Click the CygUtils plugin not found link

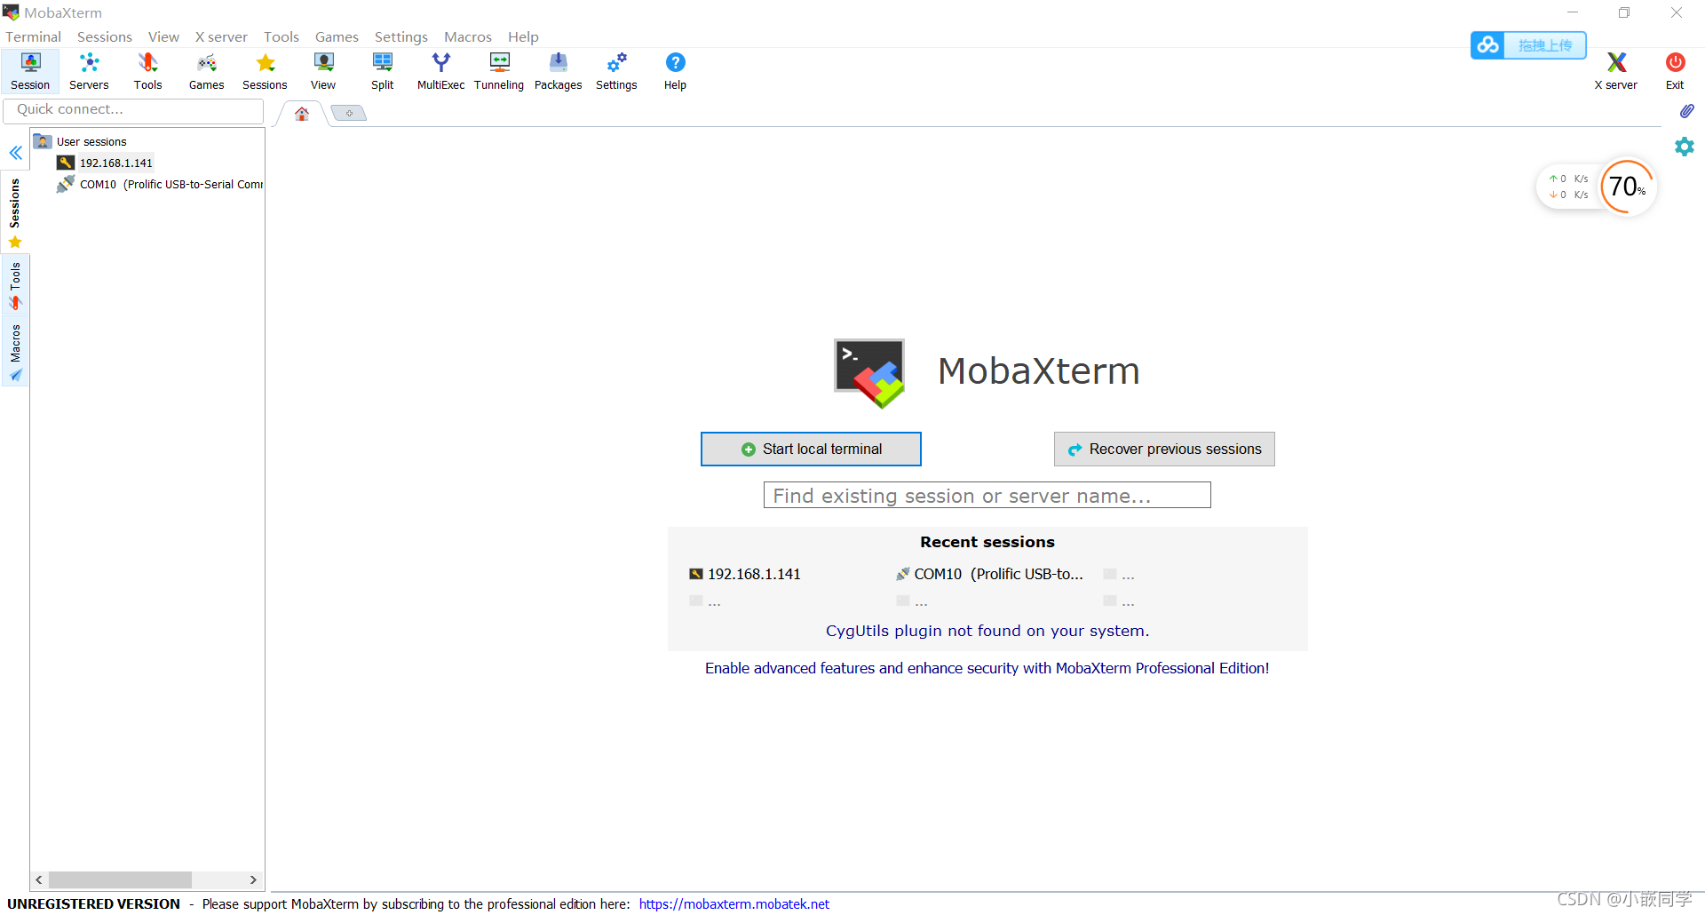point(987,631)
